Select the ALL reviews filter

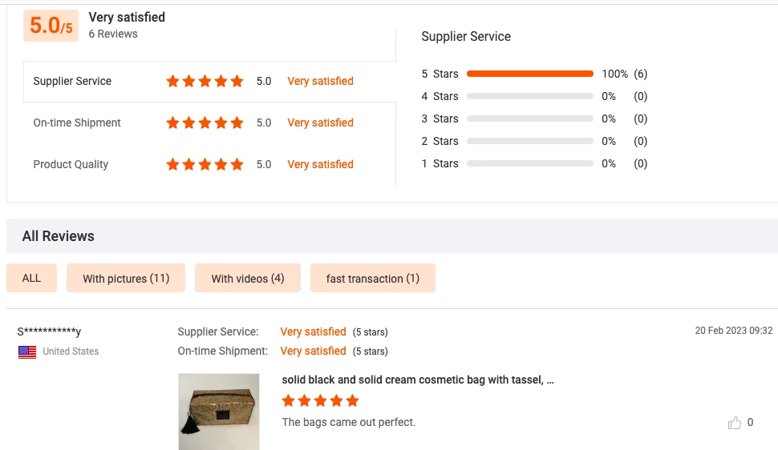point(31,278)
